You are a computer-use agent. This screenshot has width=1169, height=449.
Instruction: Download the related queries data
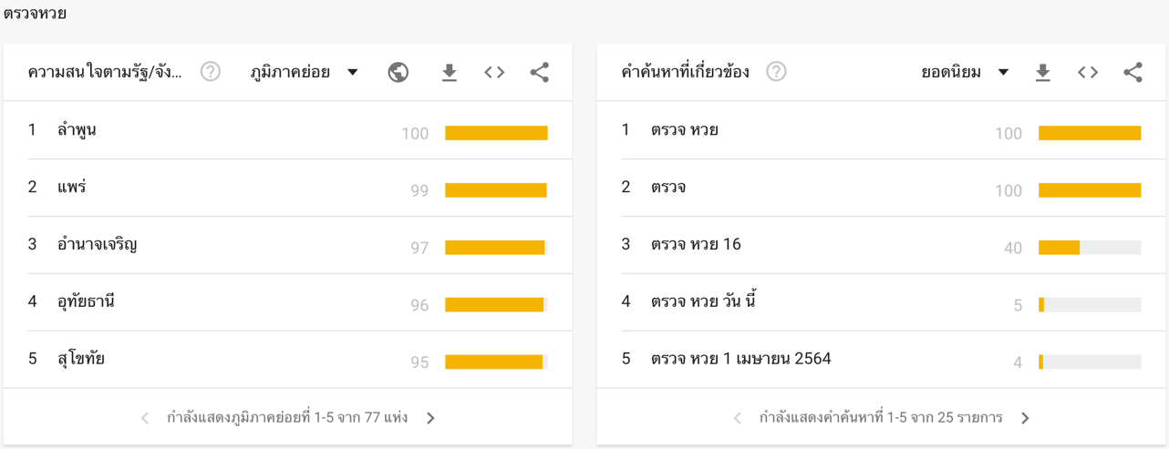coord(1042,72)
